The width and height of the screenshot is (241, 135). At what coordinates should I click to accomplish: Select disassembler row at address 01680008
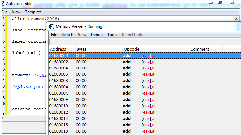pyautogui.click(x=145, y=81)
